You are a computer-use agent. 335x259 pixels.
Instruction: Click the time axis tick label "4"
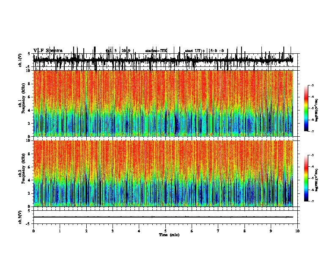pyautogui.click(x=139, y=231)
